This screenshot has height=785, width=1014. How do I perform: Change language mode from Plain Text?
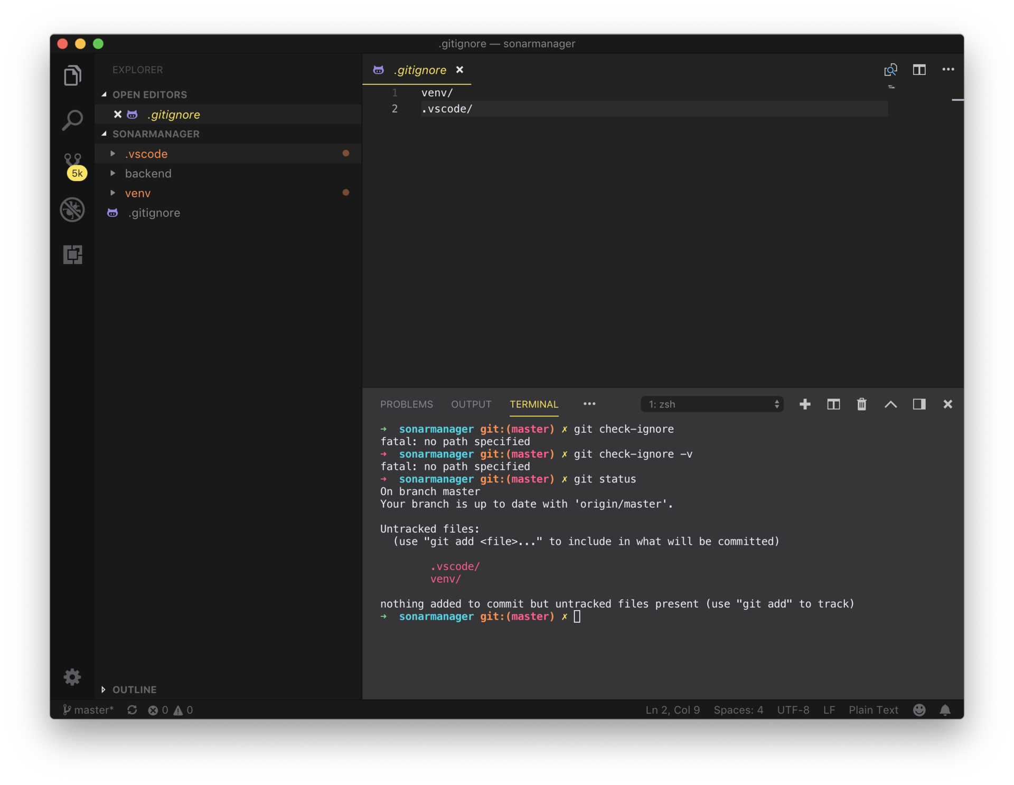[873, 710]
